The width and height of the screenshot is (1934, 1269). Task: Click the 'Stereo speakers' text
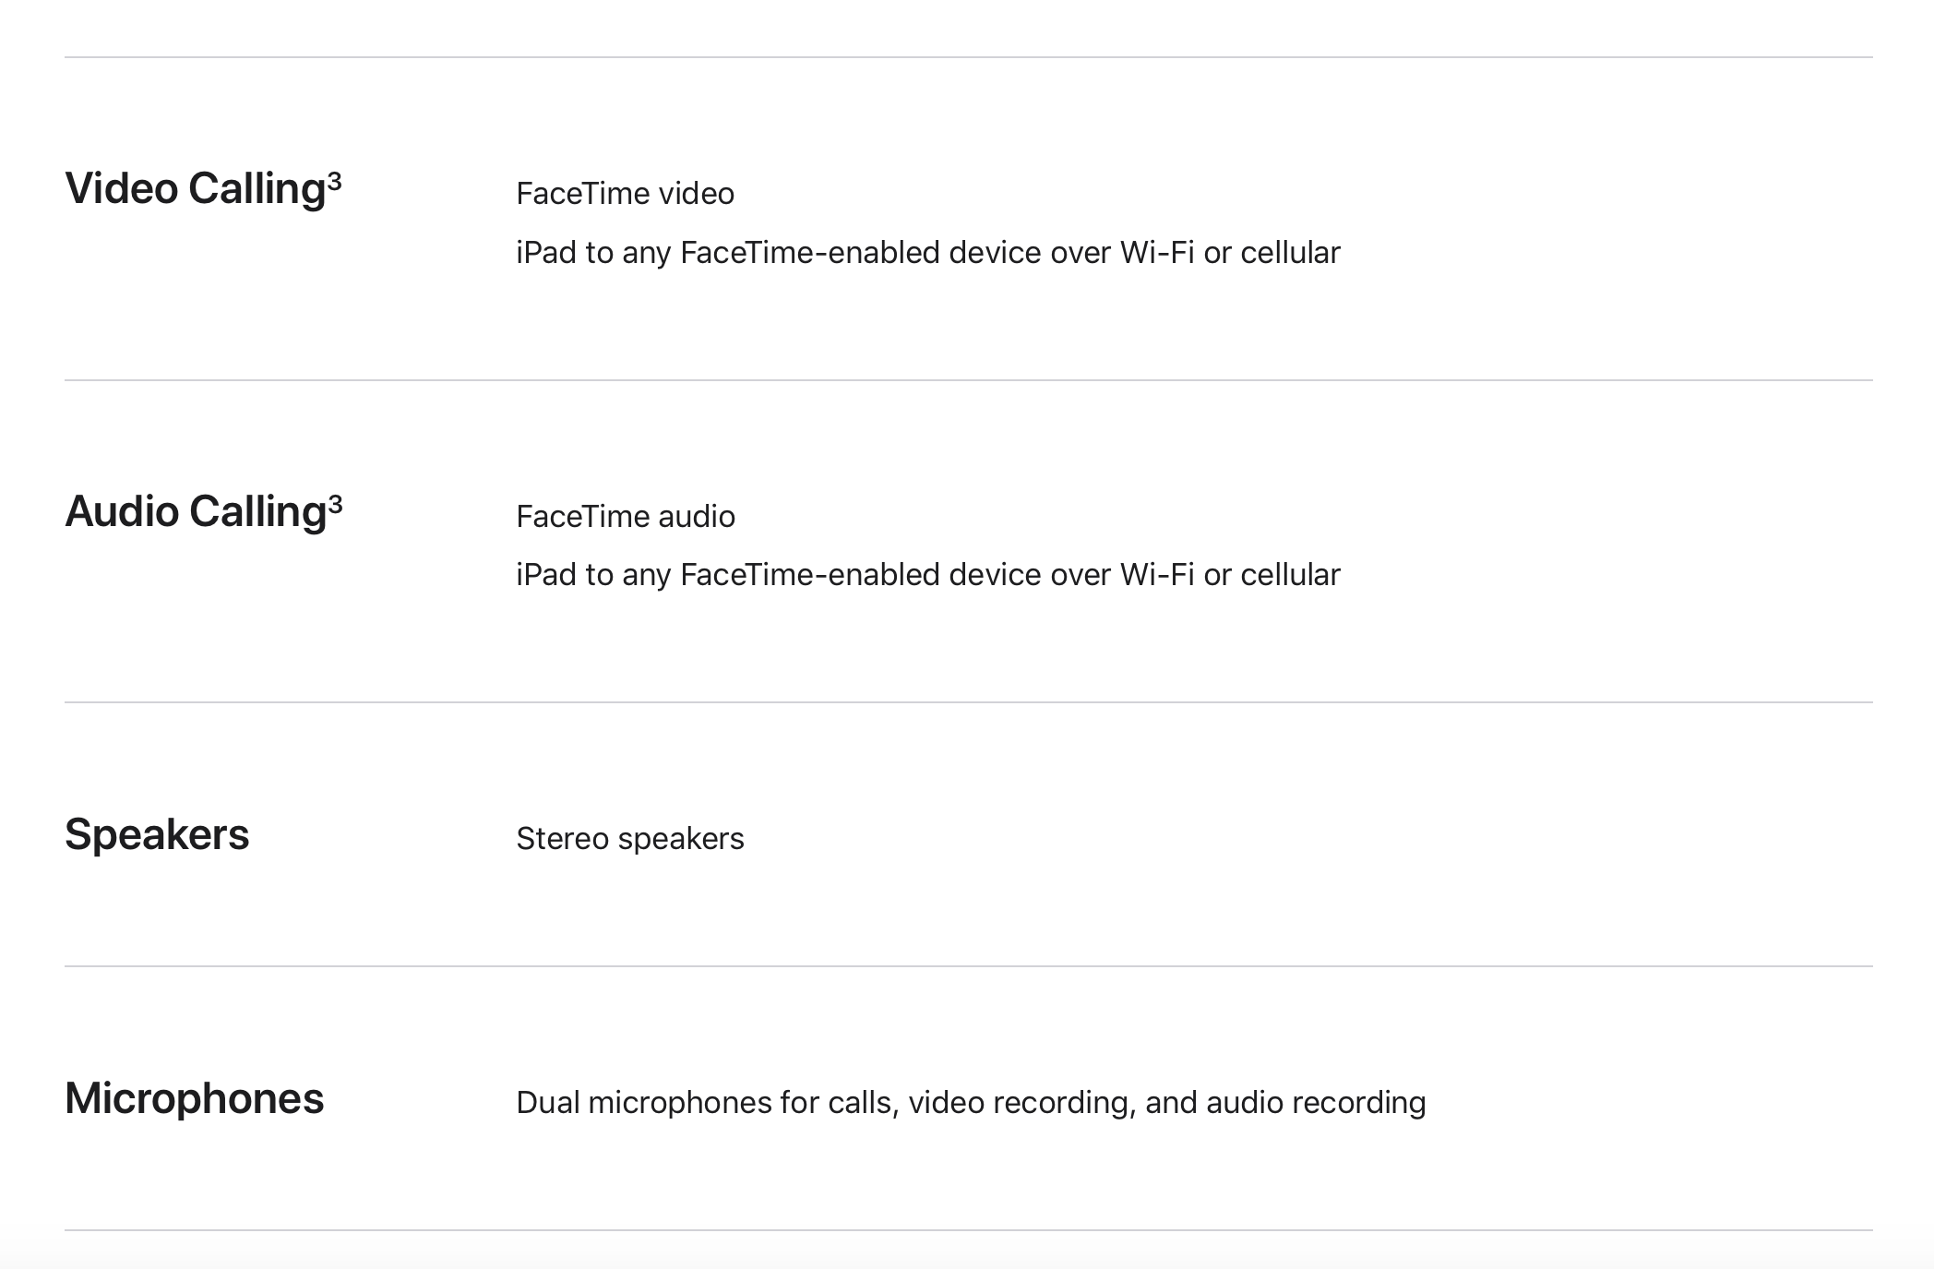click(x=630, y=839)
